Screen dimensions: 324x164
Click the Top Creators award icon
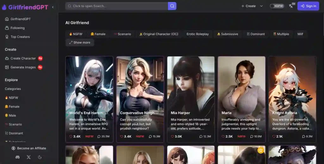coord(7,37)
